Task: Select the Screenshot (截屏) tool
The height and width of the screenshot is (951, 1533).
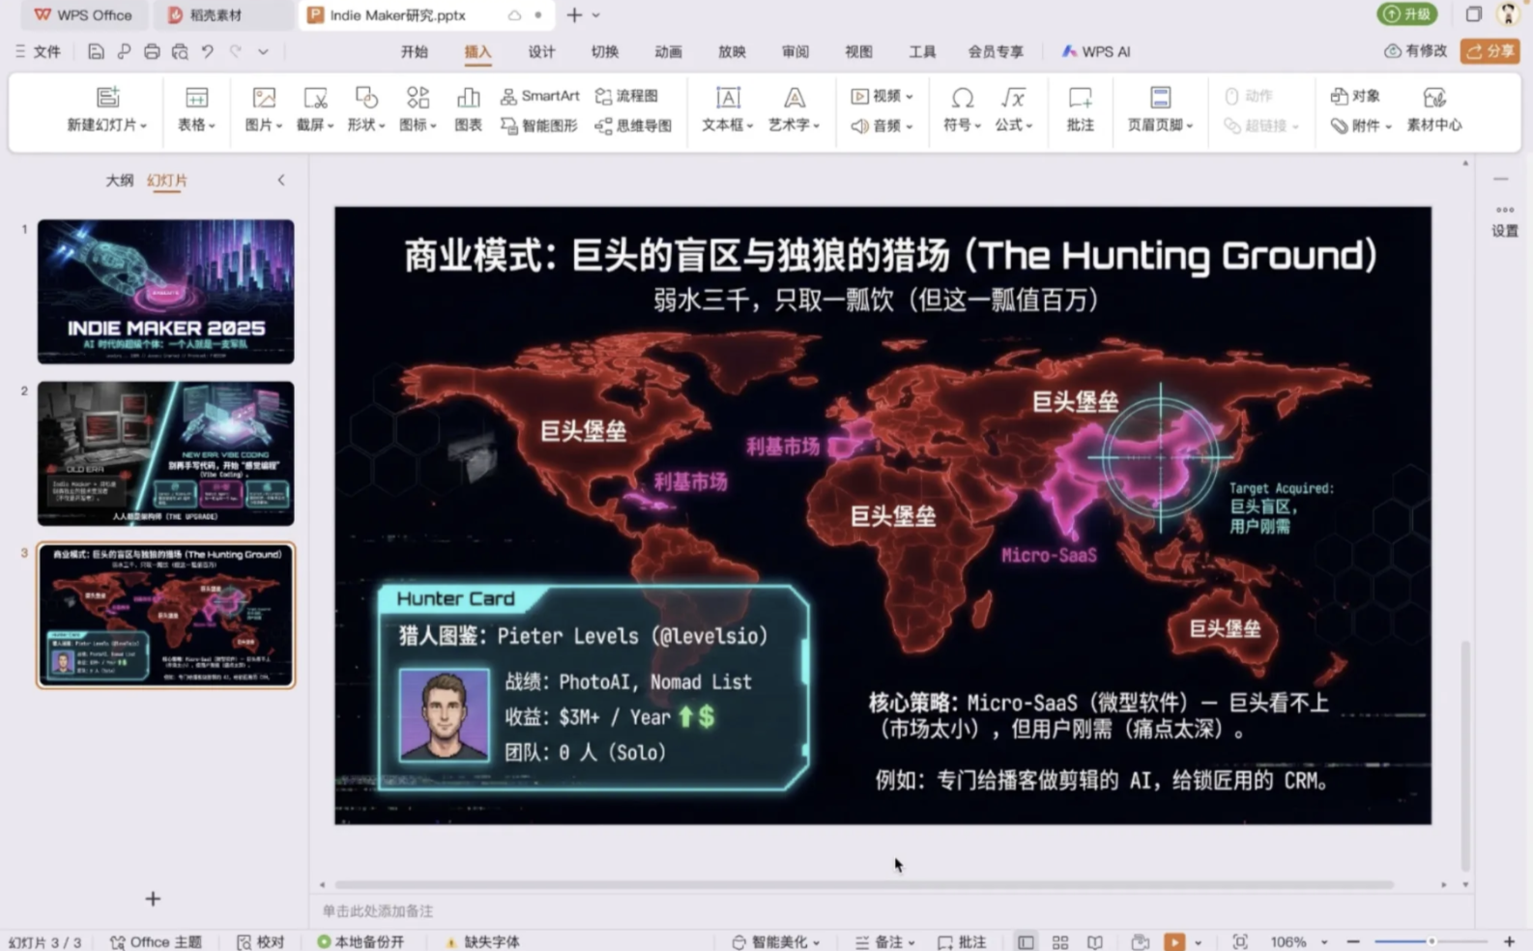Action: point(314,108)
